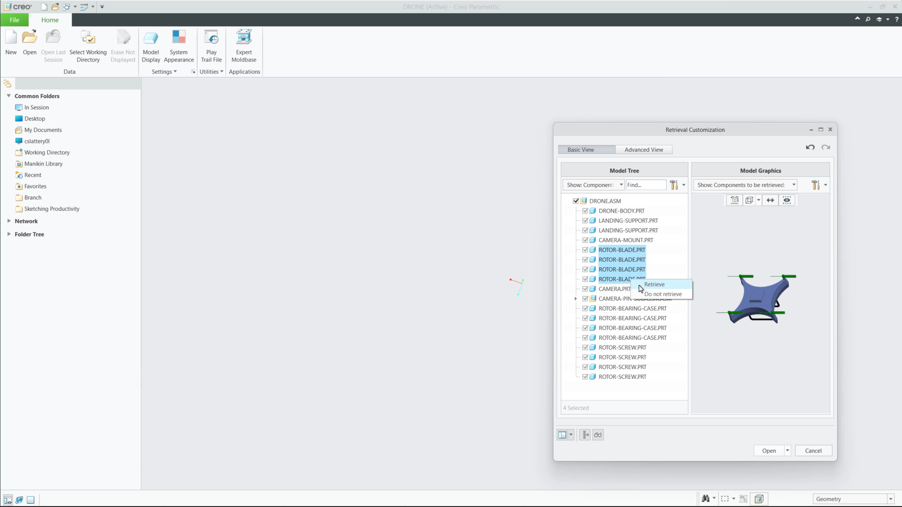This screenshot has width=902, height=507.
Task: Click Model Tree settings hammer icon
Action: click(674, 185)
